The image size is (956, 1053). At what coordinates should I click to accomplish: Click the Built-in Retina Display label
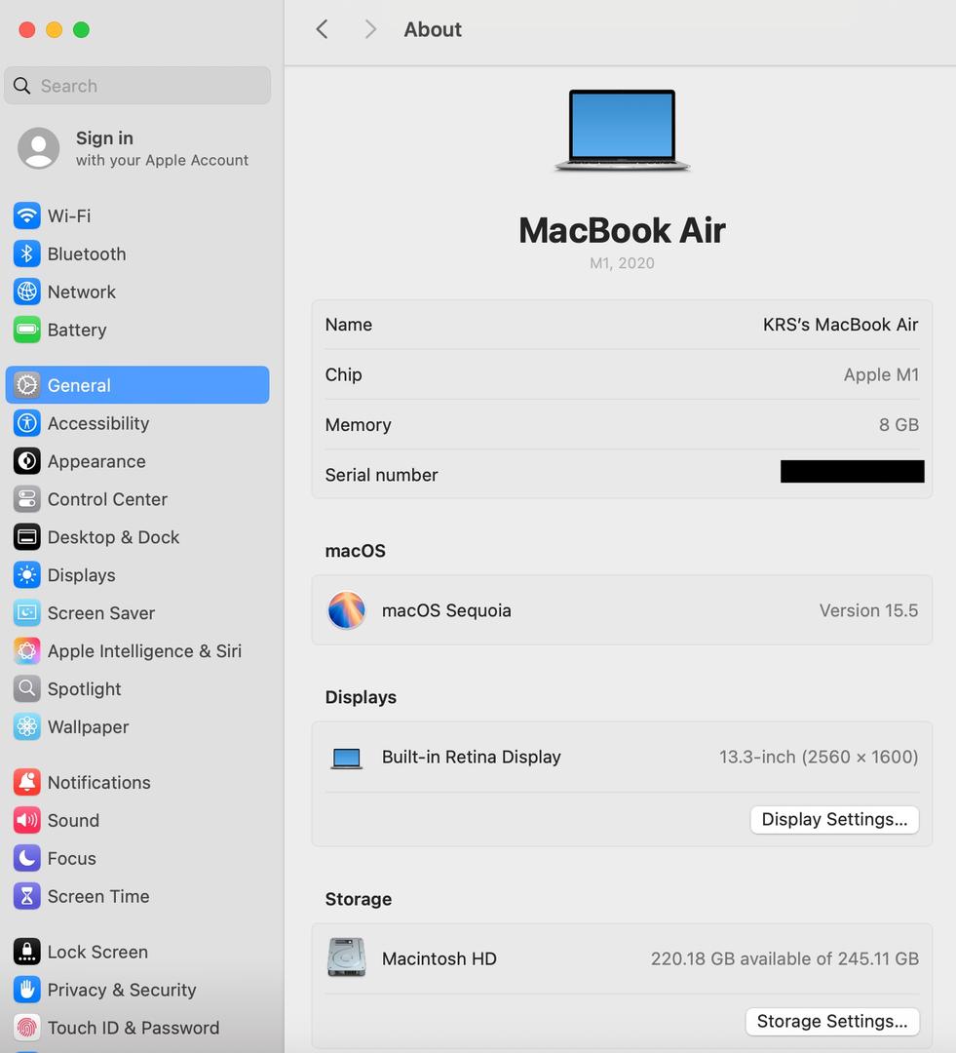tap(472, 757)
